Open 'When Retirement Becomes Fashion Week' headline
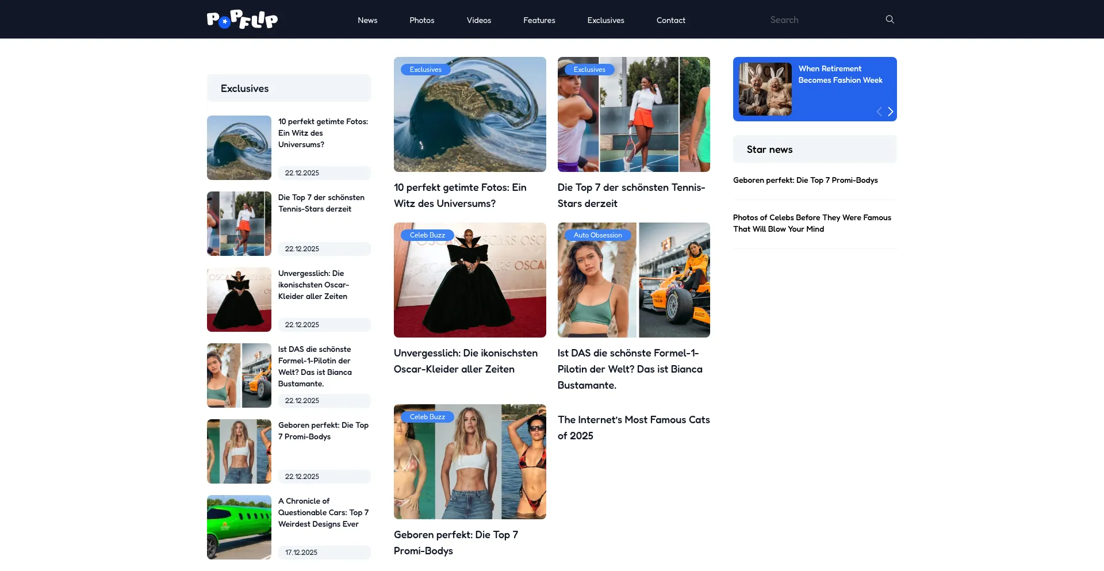 point(839,74)
